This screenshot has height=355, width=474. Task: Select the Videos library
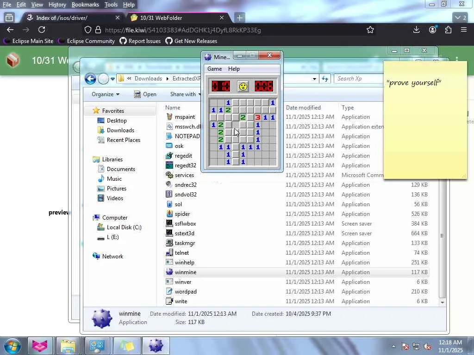click(115, 198)
